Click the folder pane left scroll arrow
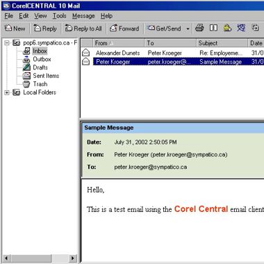264x264 pixels. tap(6, 258)
